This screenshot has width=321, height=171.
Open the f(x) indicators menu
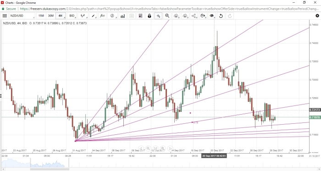coord(102,16)
